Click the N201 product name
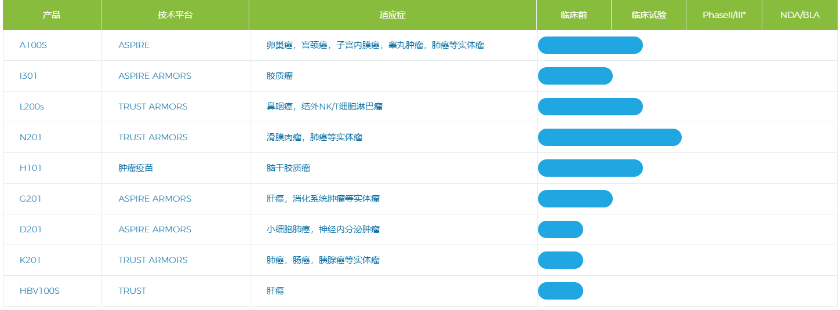Image resolution: width=840 pixels, height=310 pixels. (31, 137)
